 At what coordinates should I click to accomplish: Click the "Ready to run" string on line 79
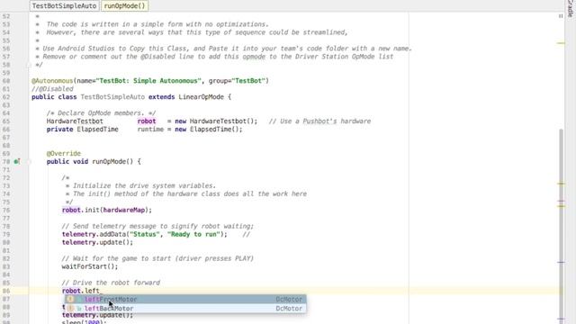tap(193, 234)
